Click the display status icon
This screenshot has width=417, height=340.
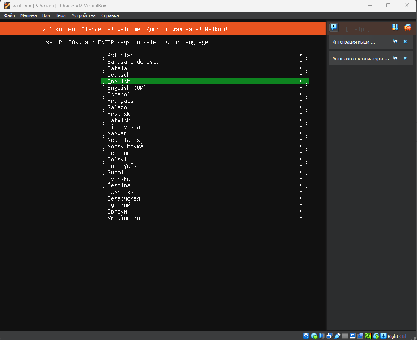pyautogui.click(x=352, y=336)
